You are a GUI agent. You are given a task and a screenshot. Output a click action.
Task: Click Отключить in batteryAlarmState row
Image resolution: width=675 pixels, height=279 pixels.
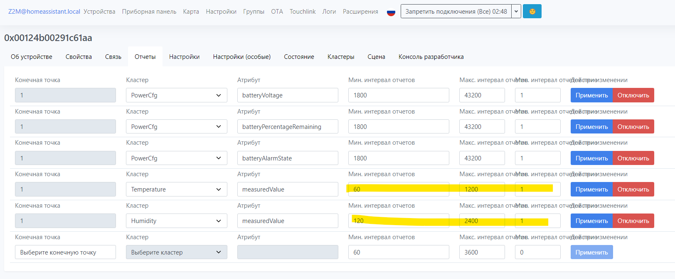[x=633, y=158]
